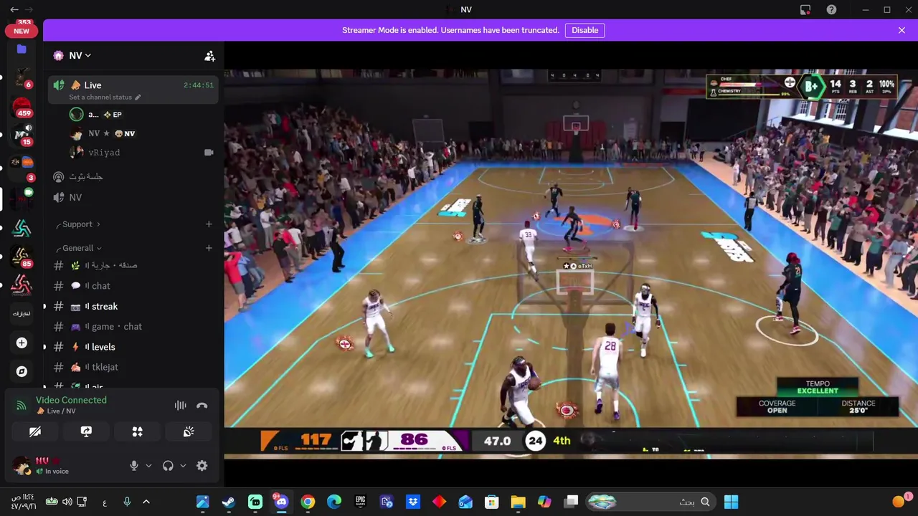Click Set a channel status

100,97
